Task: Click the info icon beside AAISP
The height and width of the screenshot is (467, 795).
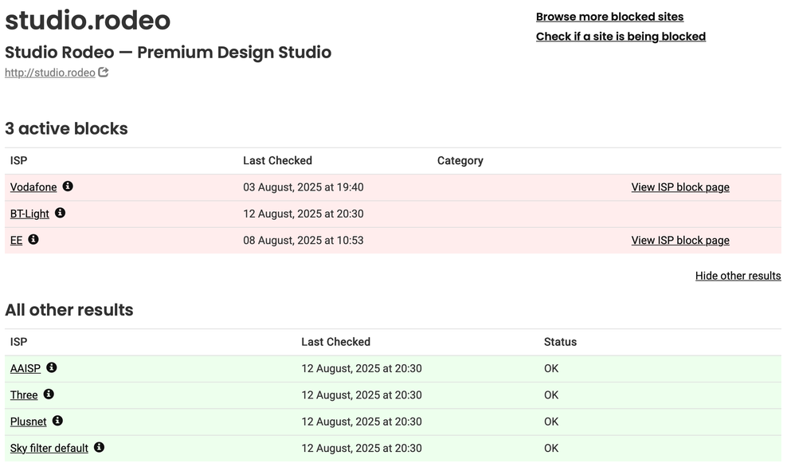Action: tap(52, 367)
